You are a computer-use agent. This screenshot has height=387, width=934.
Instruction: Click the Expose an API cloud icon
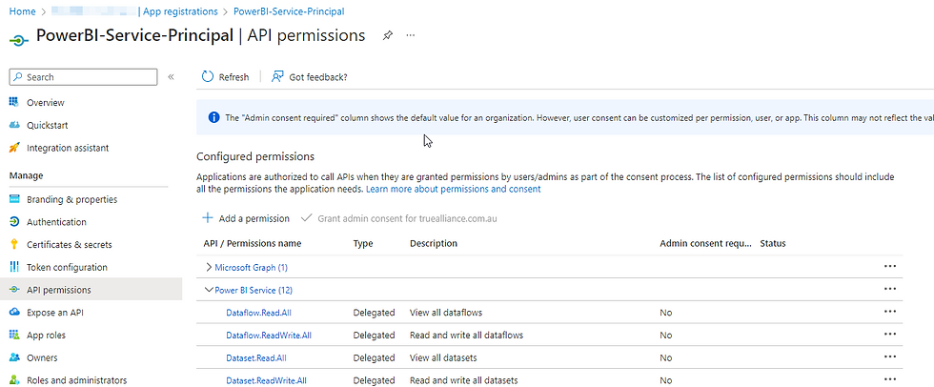click(15, 313)
